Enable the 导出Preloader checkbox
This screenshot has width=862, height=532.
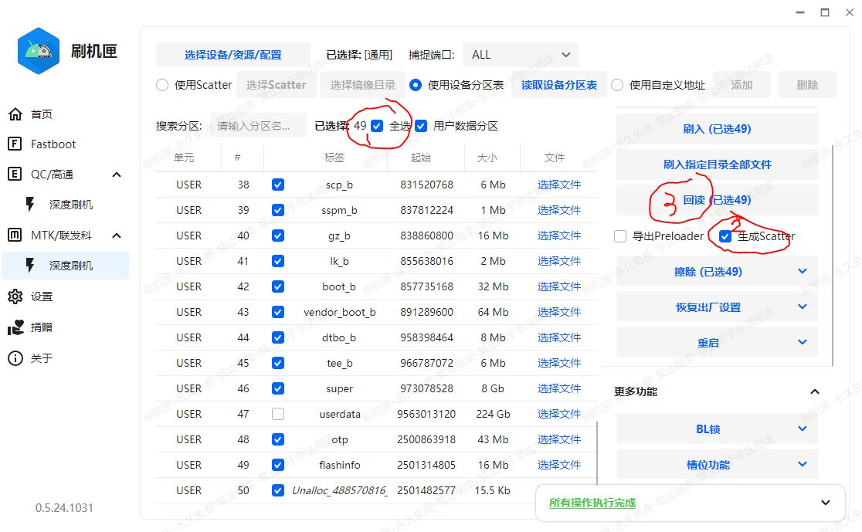coord(620,236)
